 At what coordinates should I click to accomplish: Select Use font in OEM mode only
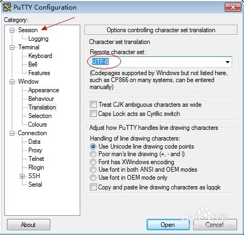(93, 178)
